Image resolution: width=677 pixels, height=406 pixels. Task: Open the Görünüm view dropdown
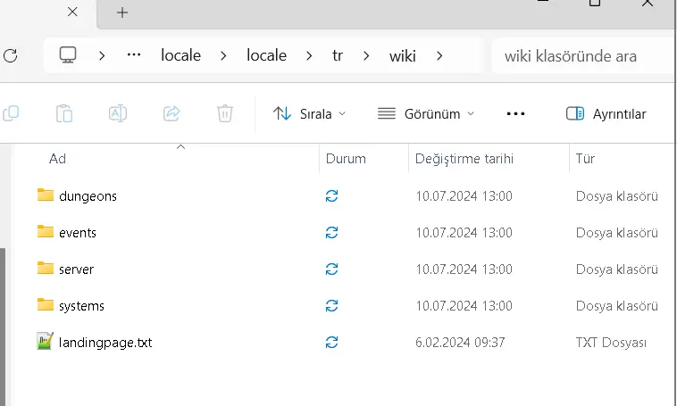426,113
